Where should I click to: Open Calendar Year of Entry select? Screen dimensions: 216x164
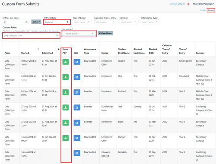click(105, 22)
